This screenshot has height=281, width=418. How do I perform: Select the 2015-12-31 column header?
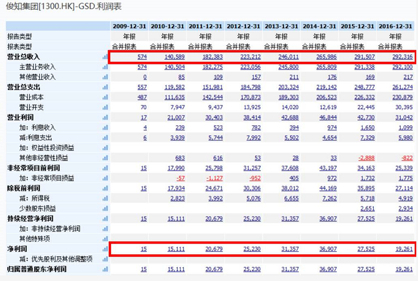coord(358,26)
